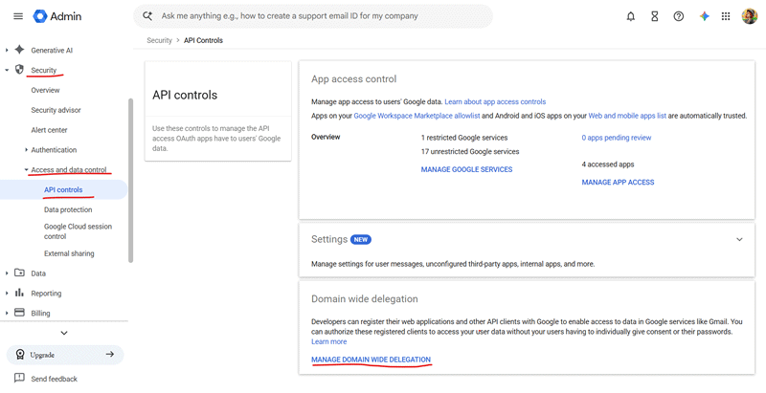The image size is (766, 393).
Task: Expand the Authentication submenu arrow
Action: (x=27, y=150)
